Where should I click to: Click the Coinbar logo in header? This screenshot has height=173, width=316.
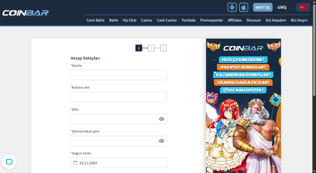pos(25,13)
